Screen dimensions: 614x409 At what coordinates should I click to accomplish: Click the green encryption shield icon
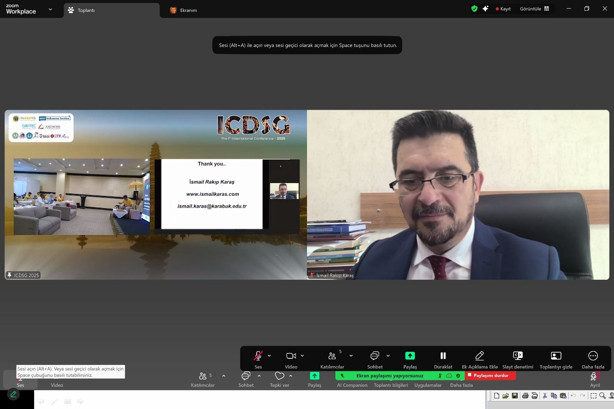point(474,9)
